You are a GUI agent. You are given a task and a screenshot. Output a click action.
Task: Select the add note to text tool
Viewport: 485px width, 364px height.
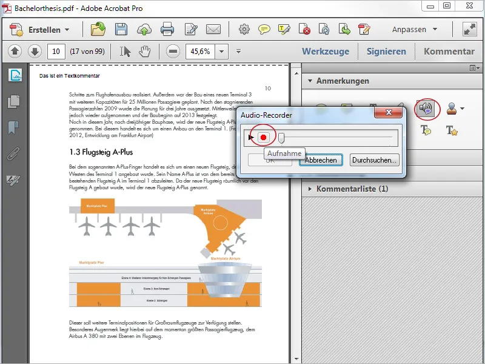coord(426,130)
